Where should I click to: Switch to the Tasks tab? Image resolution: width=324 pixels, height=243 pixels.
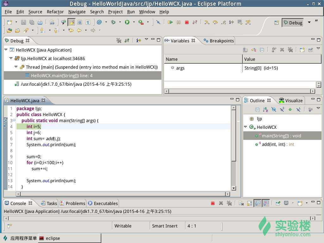[49, 203]
